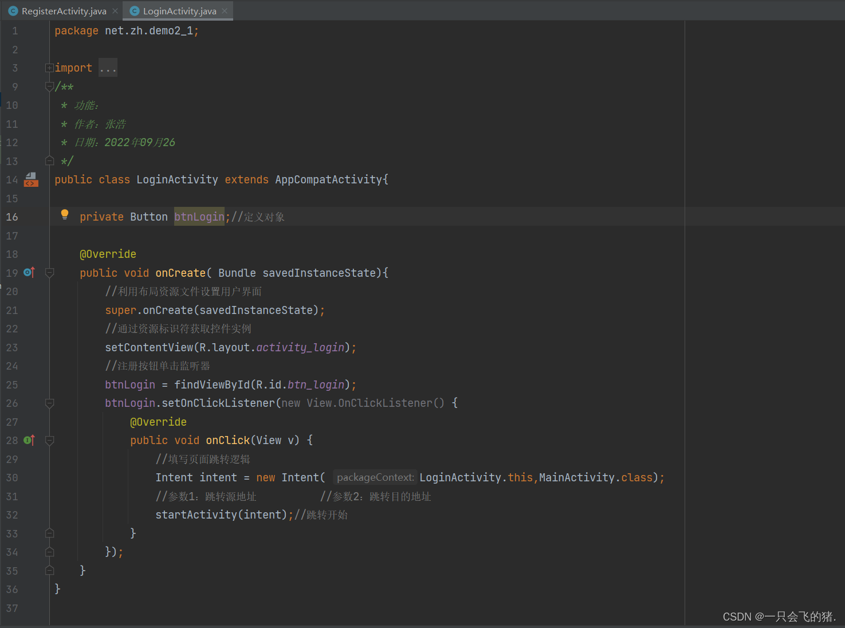This screenshot has width=845, height=628.
Task: Collapse the anonymous OnClickListener at line 26
Action: (x=49, y=403)
